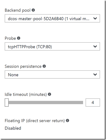Click the Idle timeout info icon
Viewport: 106px width, 140px height.
tap(50, 94)
